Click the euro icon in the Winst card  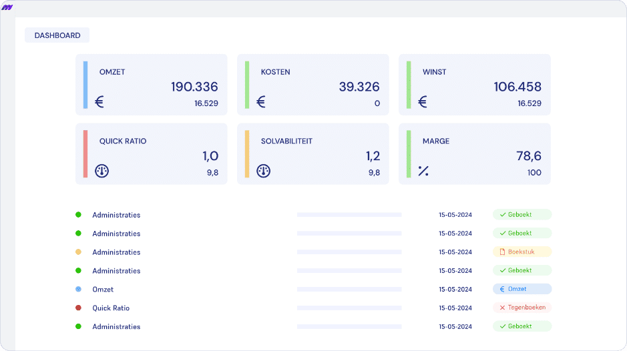423,102
